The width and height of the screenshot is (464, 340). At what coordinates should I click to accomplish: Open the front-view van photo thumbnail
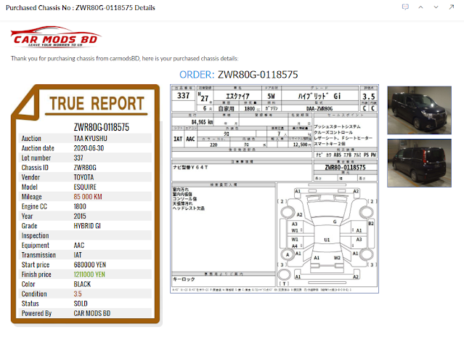pyautogui.click(x=419, y=110)
